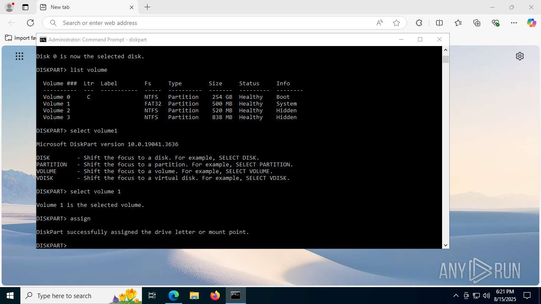
Task: Click the 'VDISK' help line
Action: 163,178
